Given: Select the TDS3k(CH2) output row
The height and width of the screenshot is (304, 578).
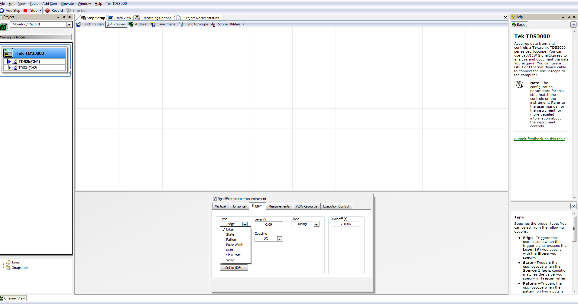Looking at the screenshot, I should coord(34,68).
